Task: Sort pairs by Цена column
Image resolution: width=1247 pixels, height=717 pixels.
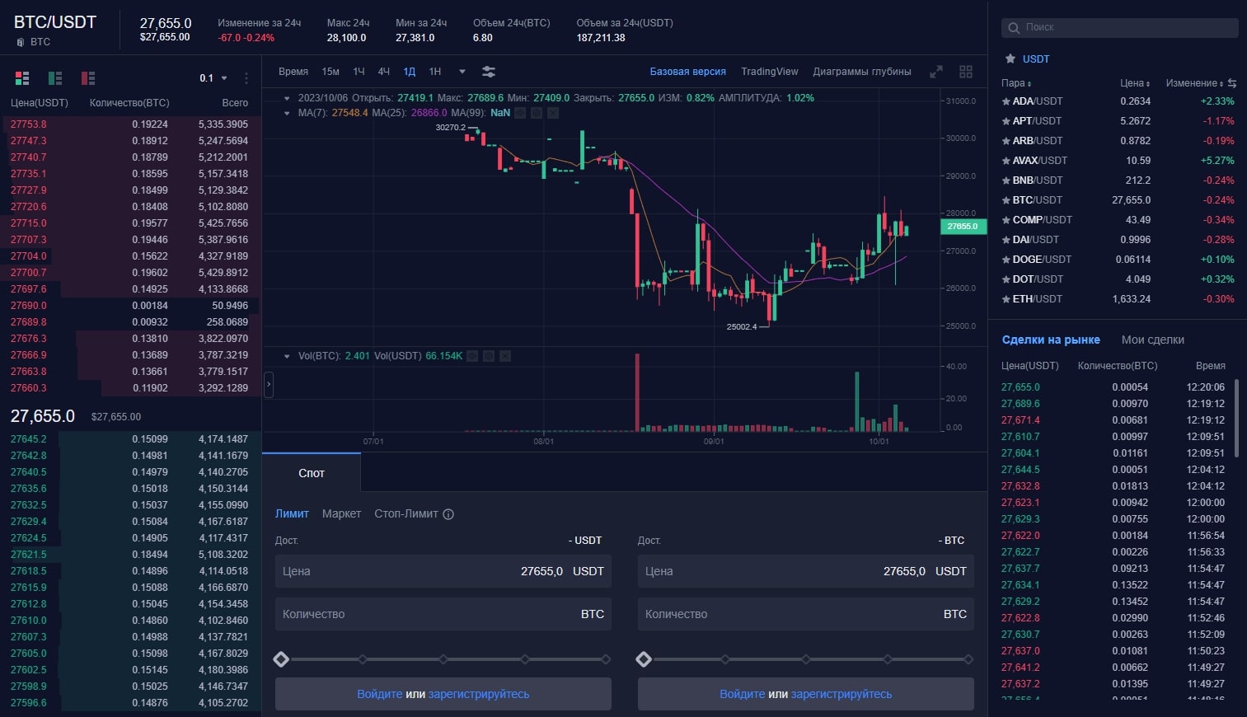Action: 1135,83
